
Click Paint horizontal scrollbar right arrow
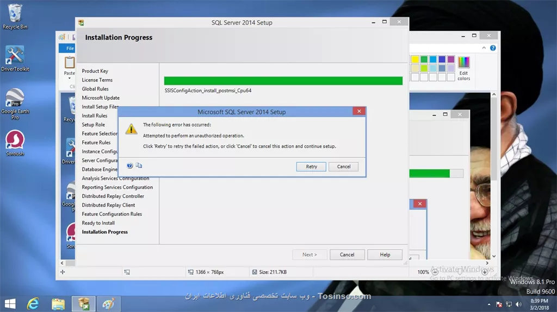[487, 263]
